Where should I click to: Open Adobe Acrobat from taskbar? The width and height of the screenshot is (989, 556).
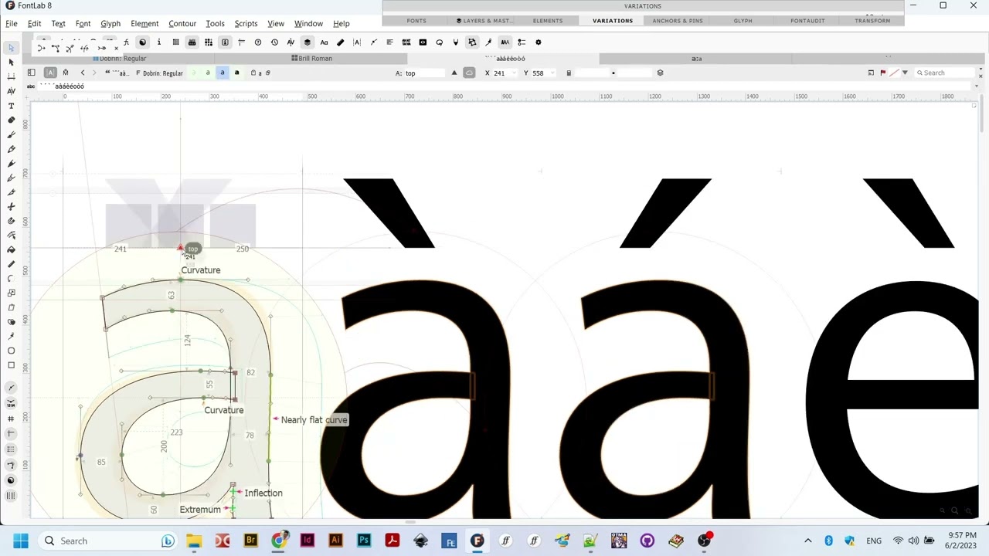(392, 541)
